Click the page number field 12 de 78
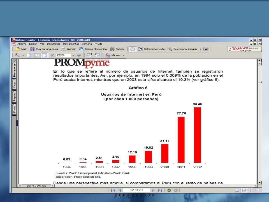 (136, 190)
